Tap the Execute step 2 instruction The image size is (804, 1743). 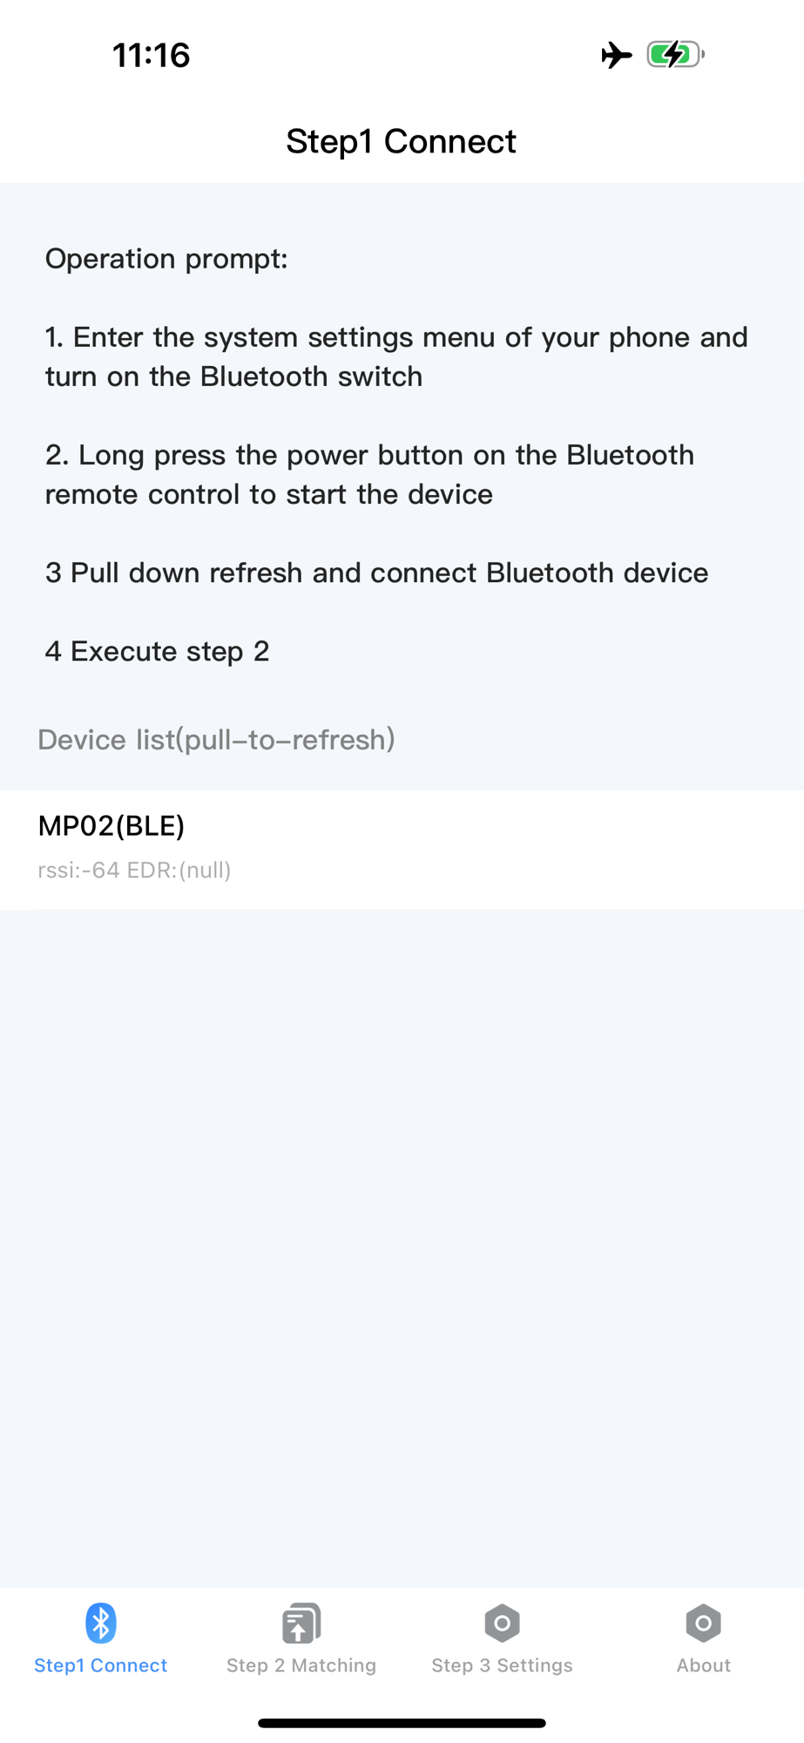157,651
